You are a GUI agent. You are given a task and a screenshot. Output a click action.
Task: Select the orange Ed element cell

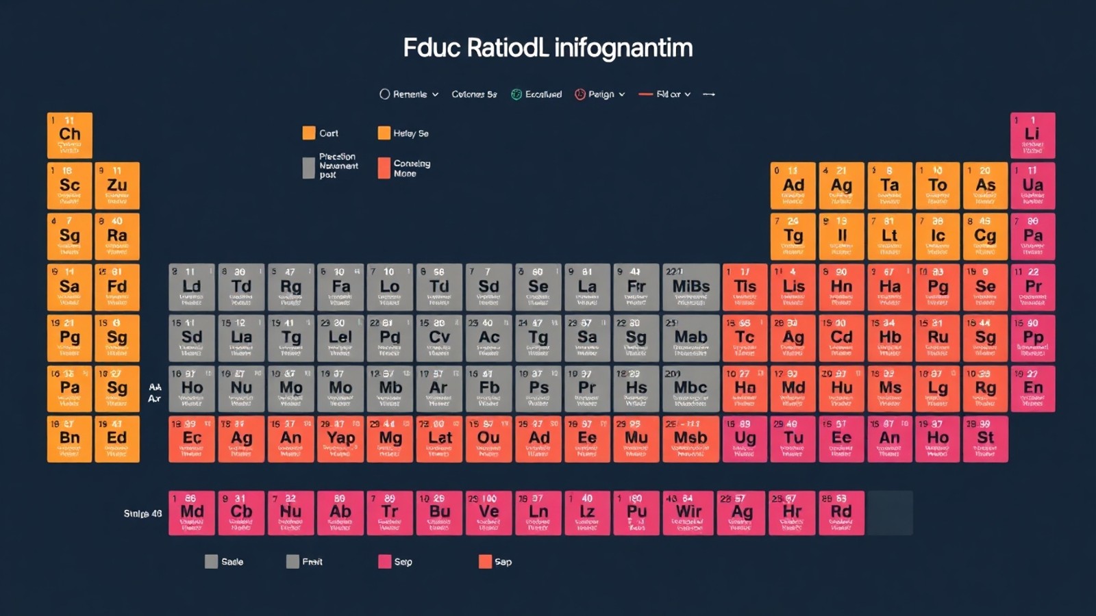coord(117,439)
